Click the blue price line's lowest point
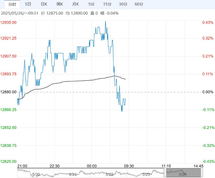The width and height of the screenshot is (215, 178). click(x=122, y=111)
